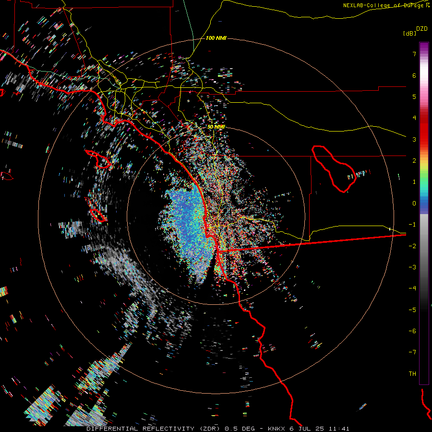Pick the -2 tick label on the legend
Image resolution: width=432 pixels, height=432 pixels.
[x=412, y=246]
